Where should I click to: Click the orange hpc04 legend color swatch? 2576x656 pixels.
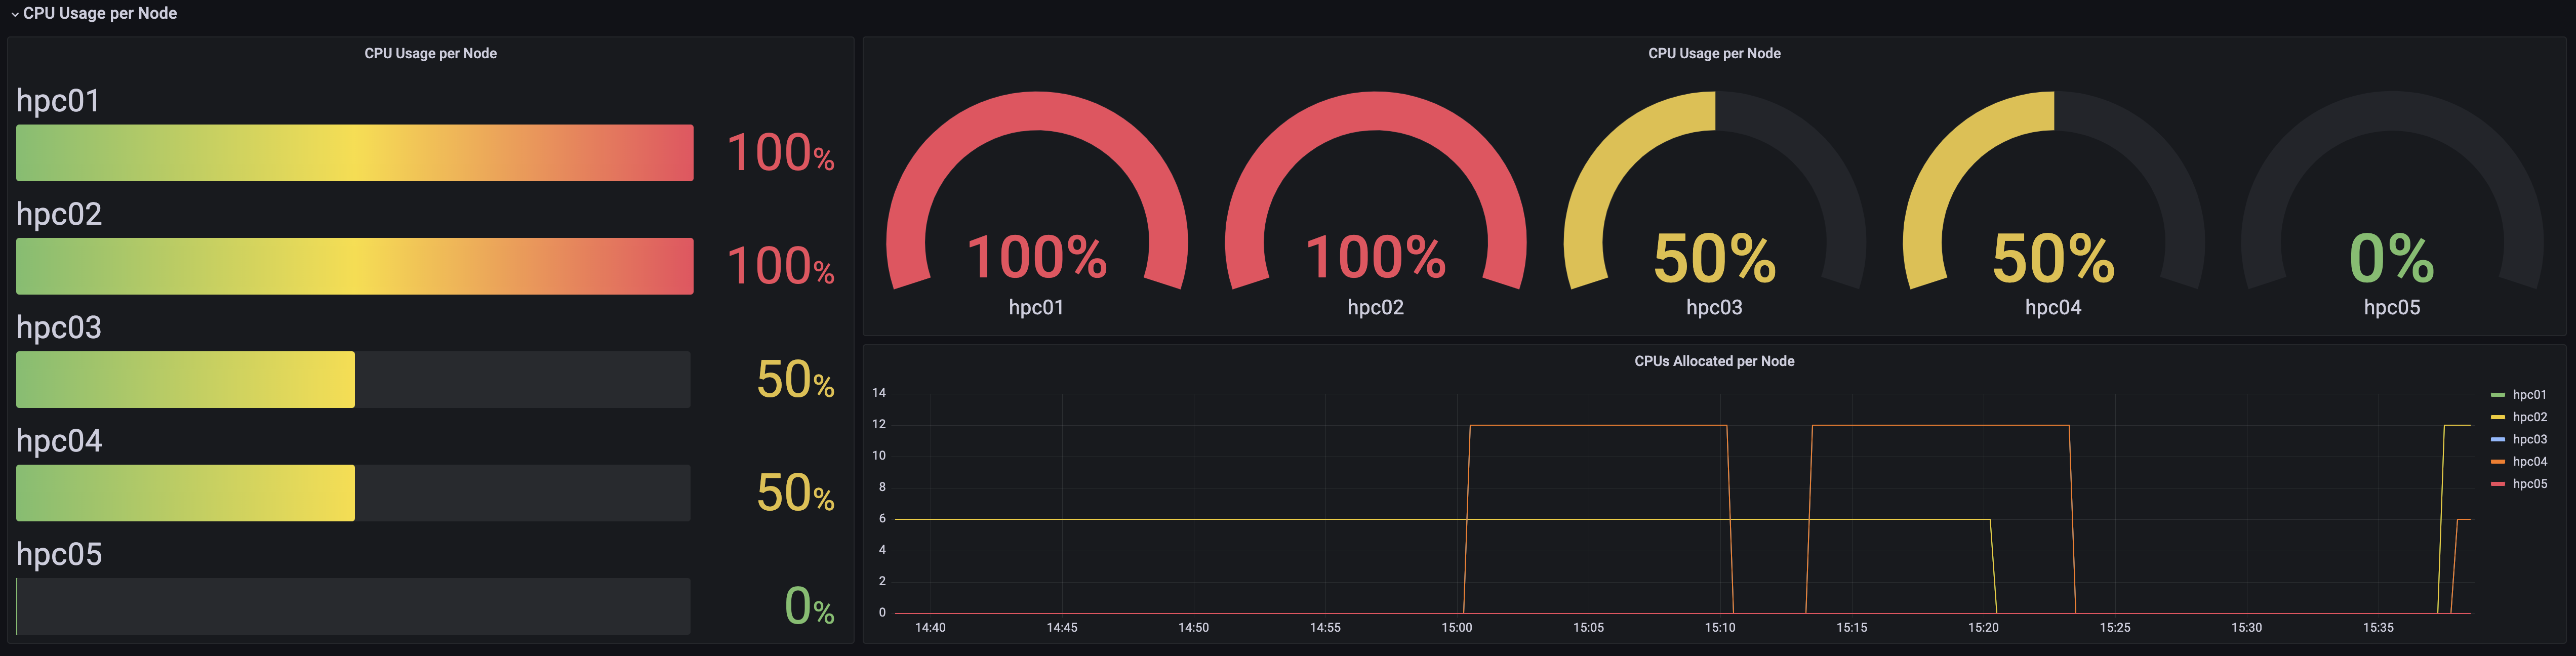2497,462
